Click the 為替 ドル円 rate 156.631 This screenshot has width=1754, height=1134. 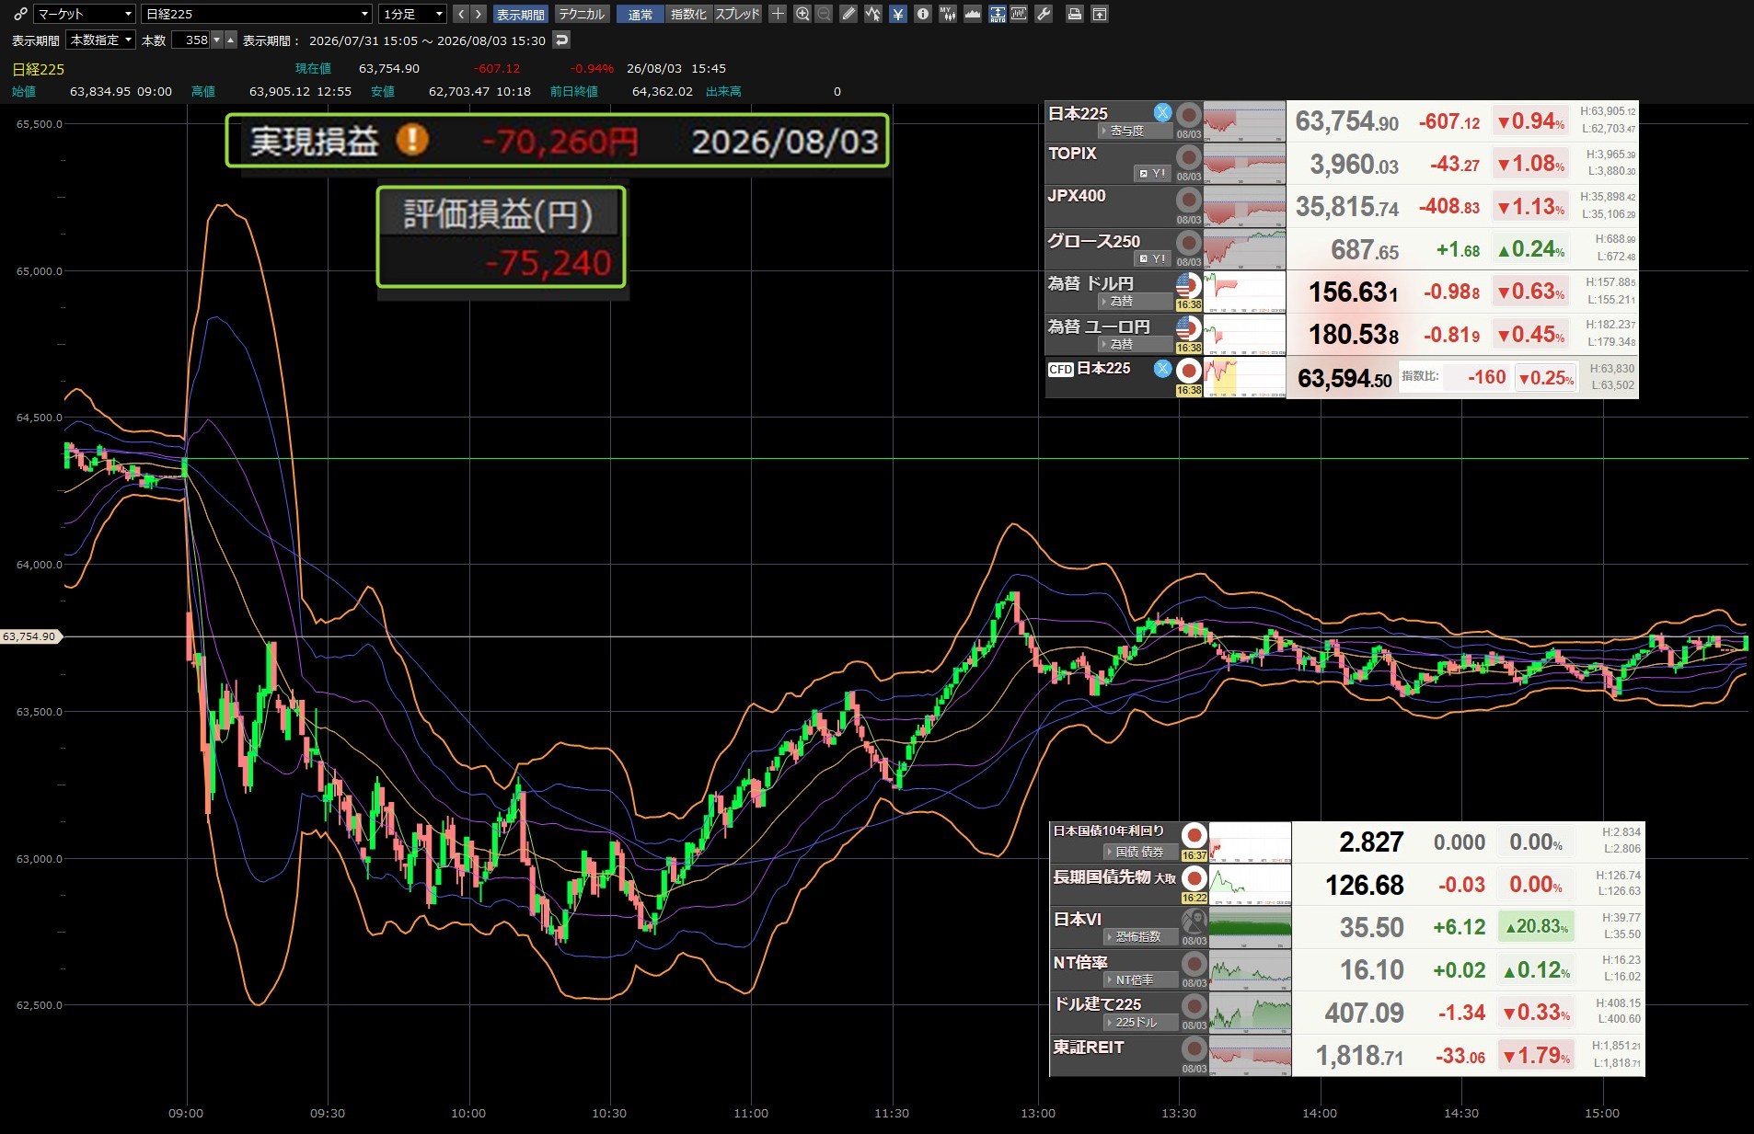[1353, 292]
